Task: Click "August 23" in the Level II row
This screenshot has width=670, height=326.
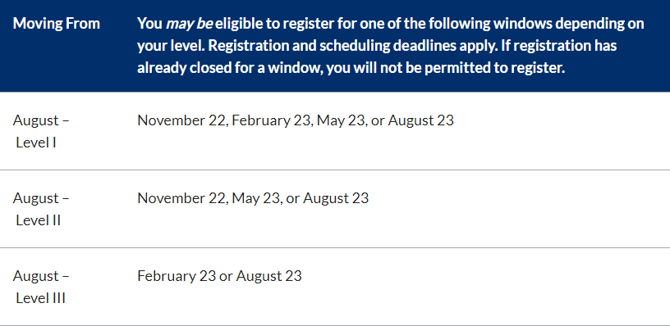Action: click(x=336, y=198)
